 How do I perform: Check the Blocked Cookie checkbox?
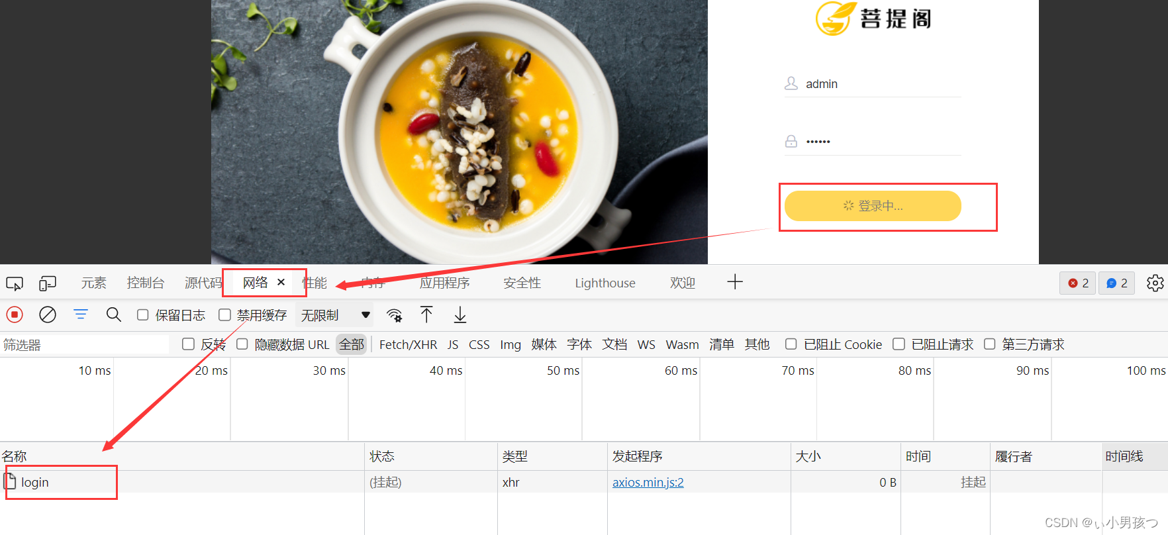[791, 344]
